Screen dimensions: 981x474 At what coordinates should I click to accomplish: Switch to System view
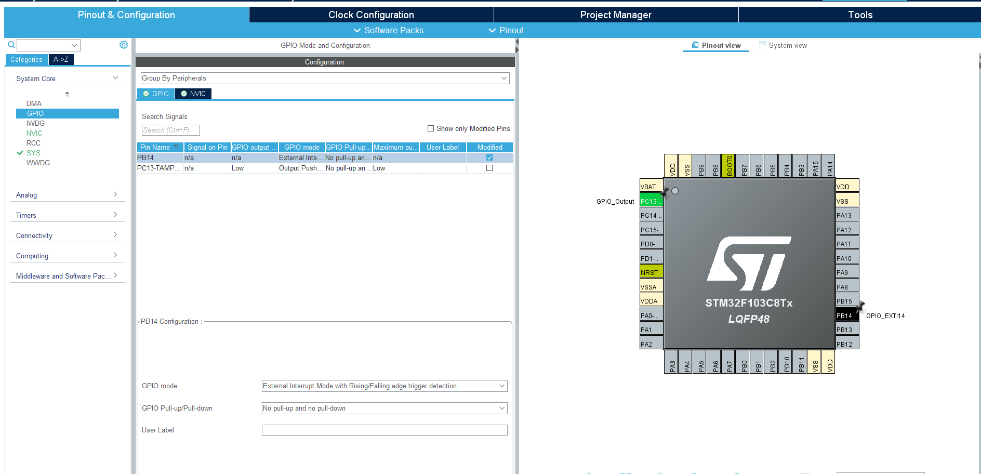tap(783, 45)
